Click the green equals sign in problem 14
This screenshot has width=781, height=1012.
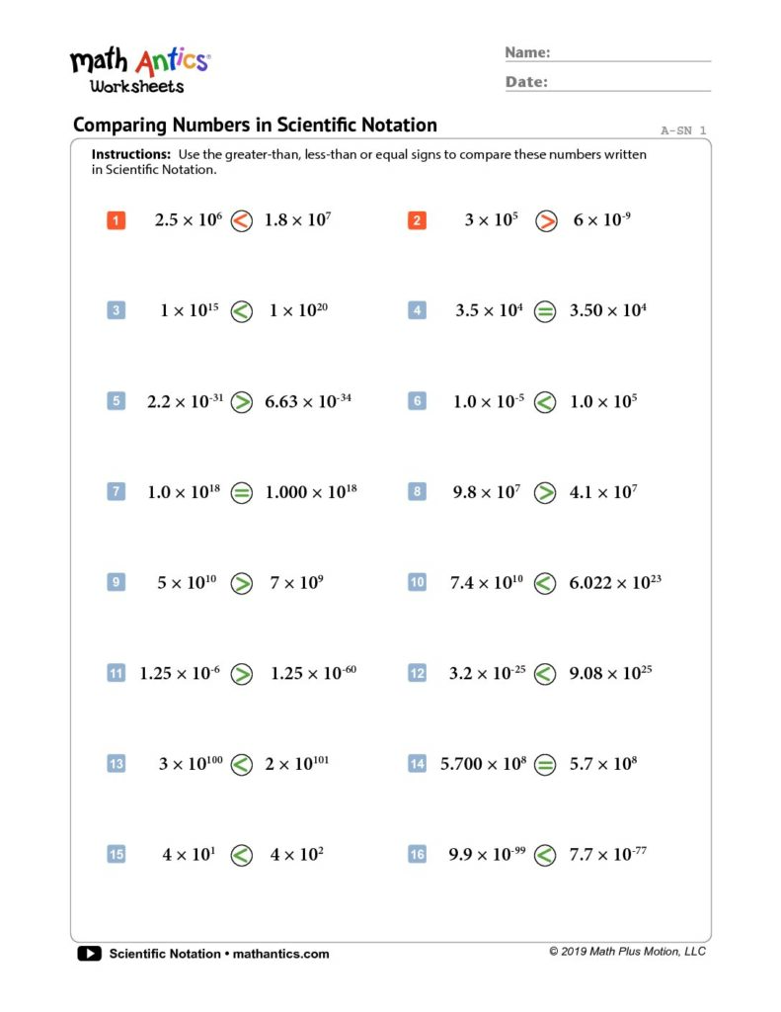[x=544, y=764]
